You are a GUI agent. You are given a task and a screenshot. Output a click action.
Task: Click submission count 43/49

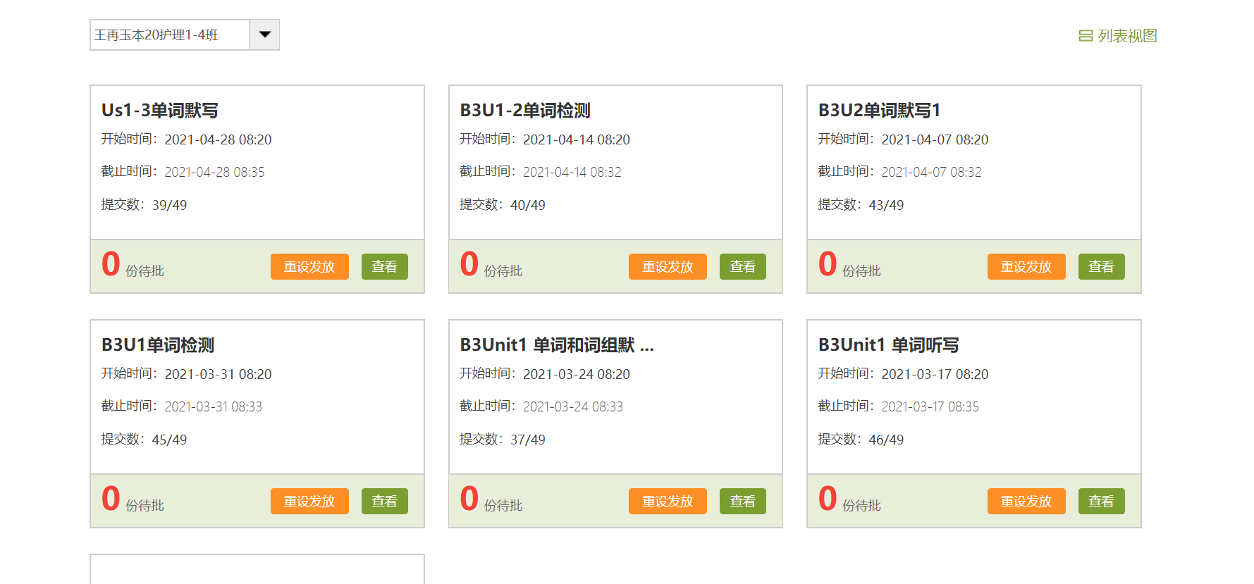(x=886, y=205)
